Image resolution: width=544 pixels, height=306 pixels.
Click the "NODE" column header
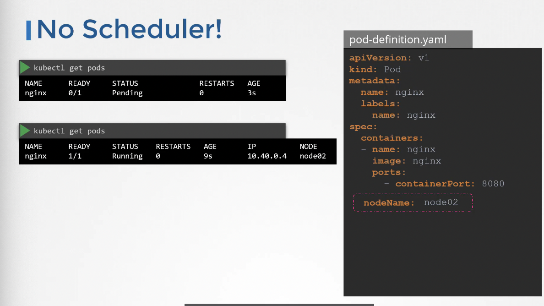pyautogui.click(x=309, y=147)
